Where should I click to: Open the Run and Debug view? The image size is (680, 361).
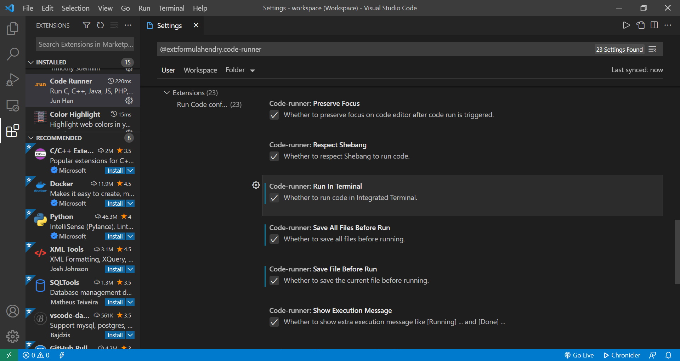click(12, 80)
